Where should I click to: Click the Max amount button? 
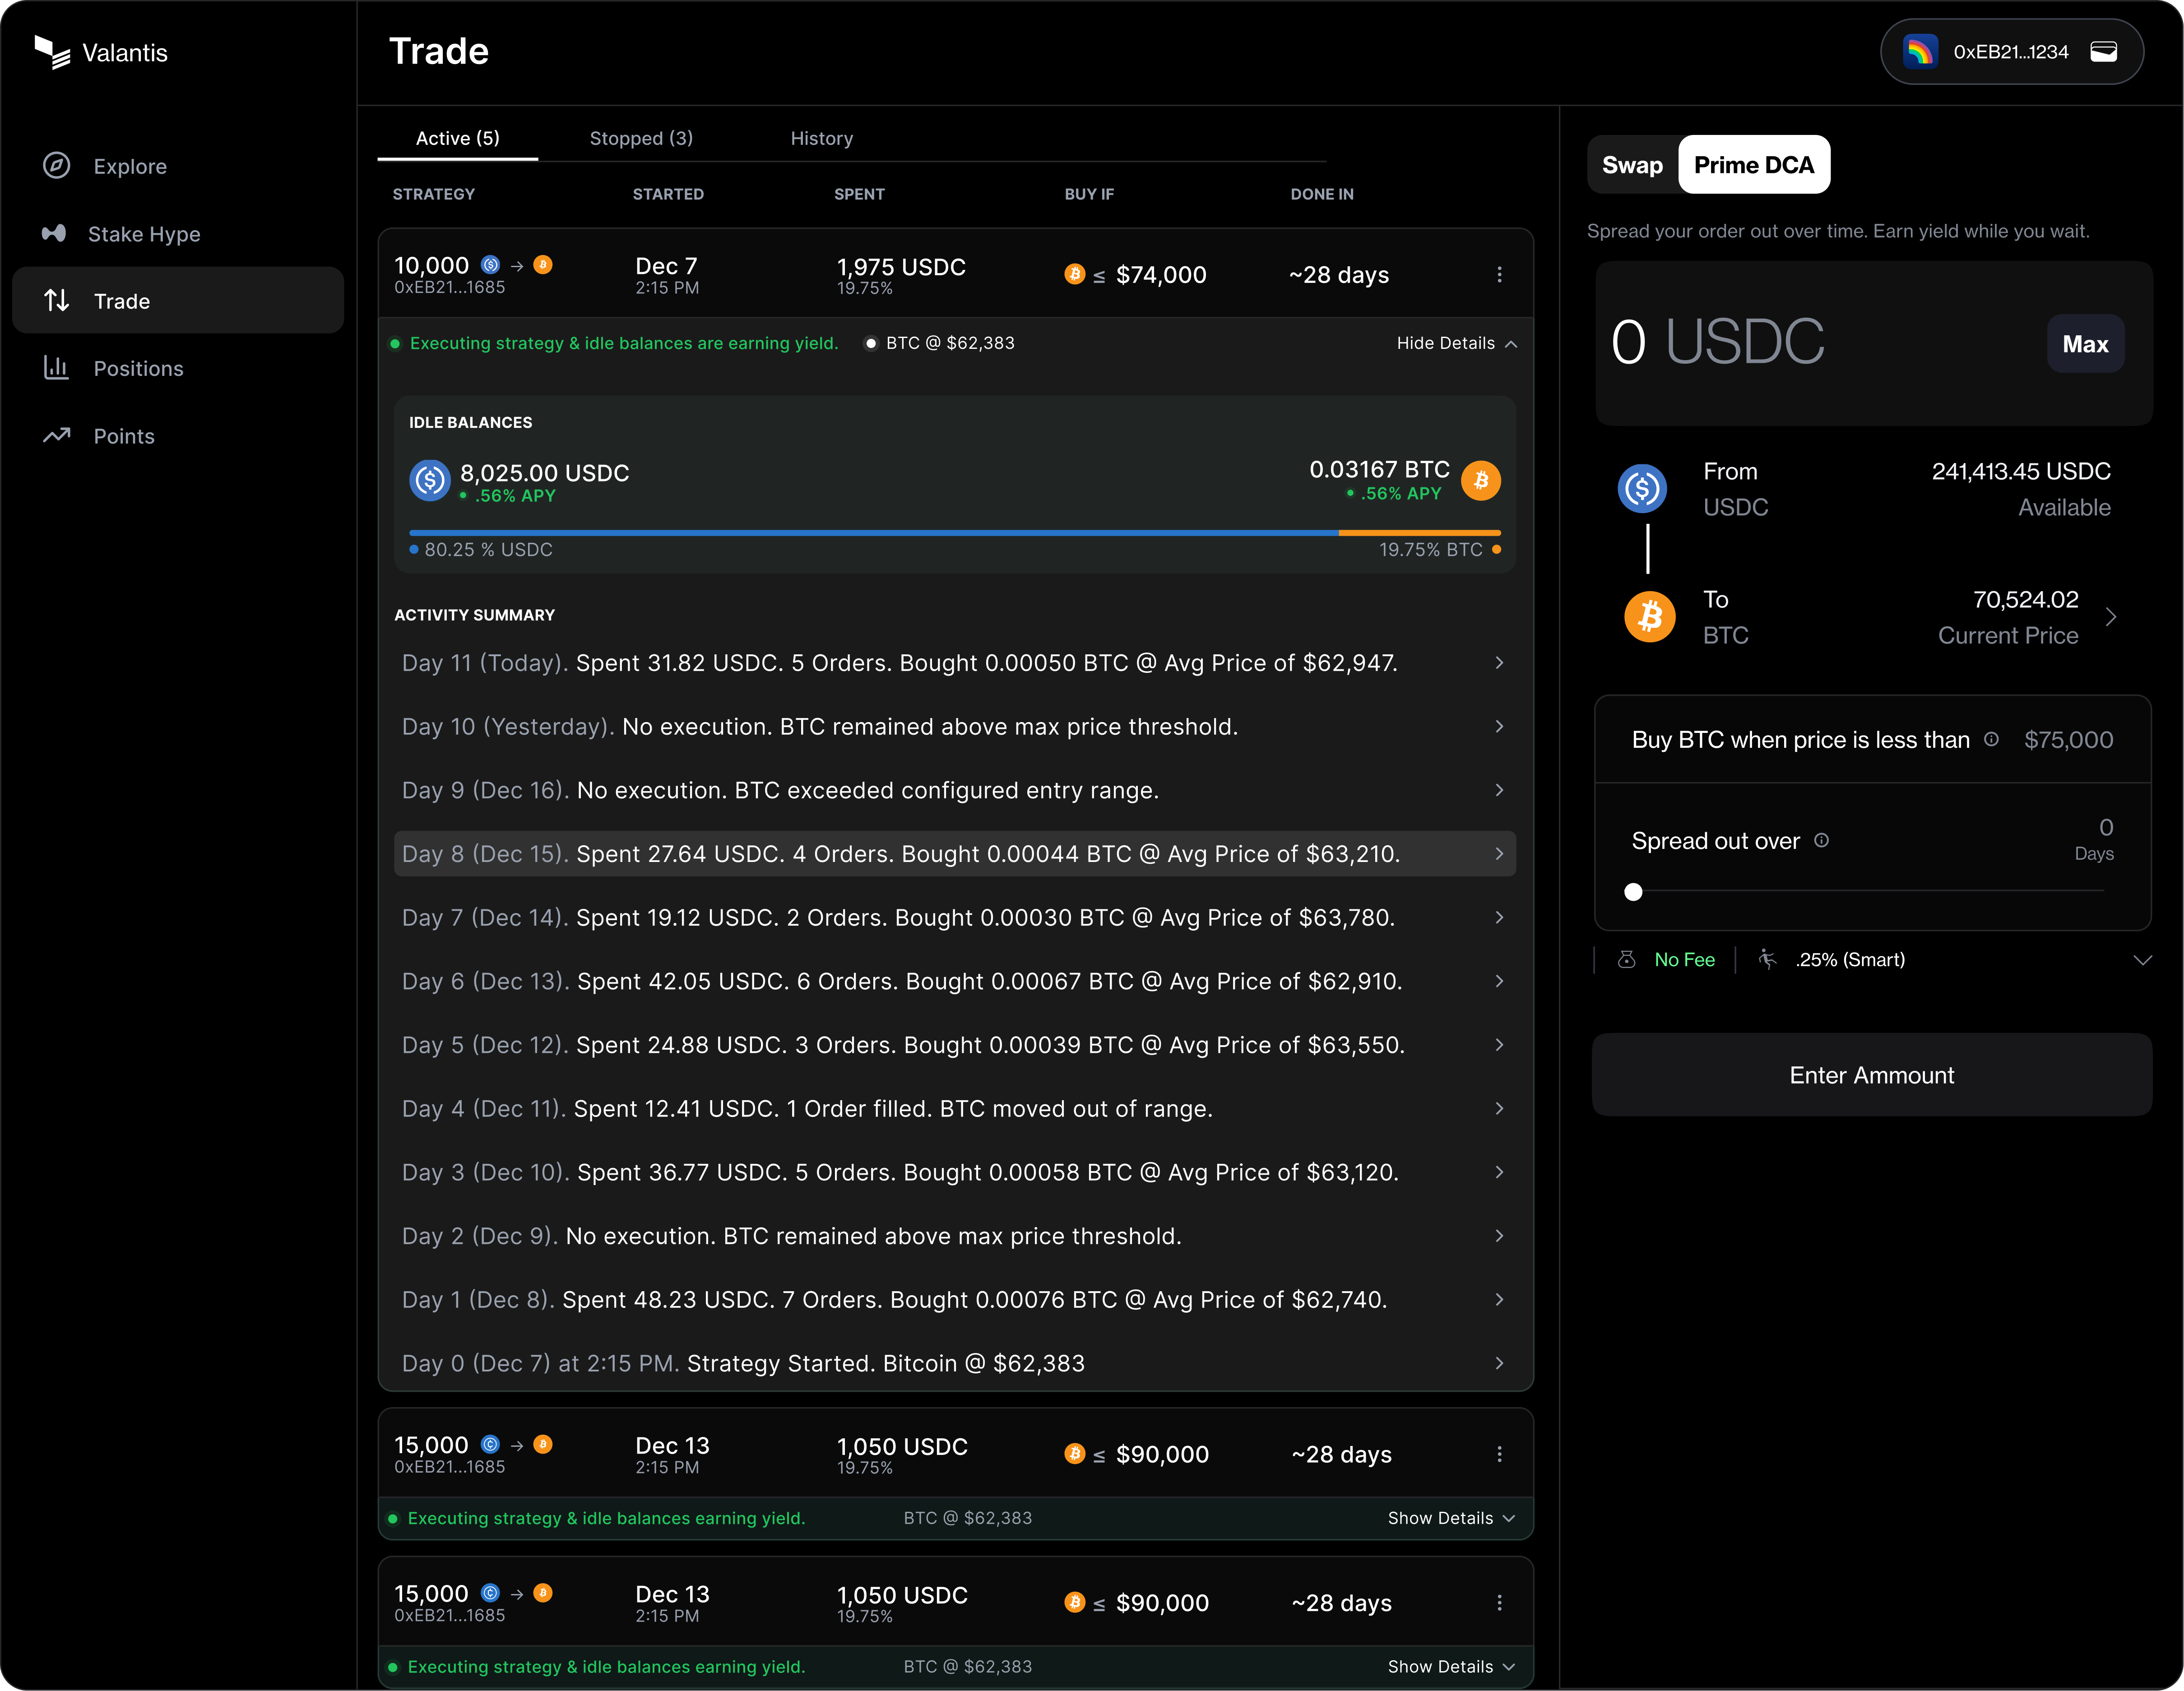click(x=2085, y=344)
